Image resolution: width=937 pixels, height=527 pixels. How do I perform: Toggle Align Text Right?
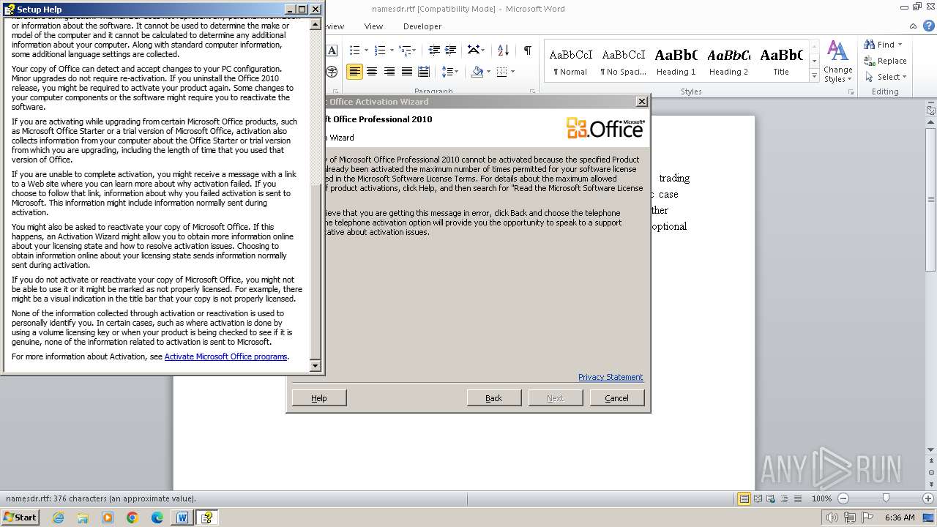tap(389, 71)
